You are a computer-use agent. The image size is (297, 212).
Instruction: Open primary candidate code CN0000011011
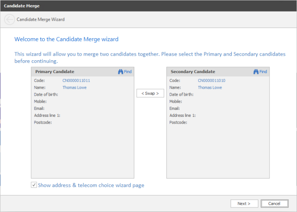76,80
